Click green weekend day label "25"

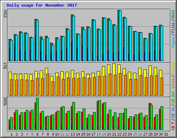(x=135, y=134)
